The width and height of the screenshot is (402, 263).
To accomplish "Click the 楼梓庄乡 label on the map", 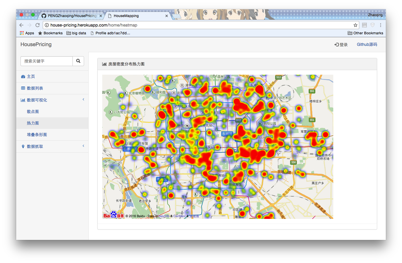I will [x=315, y=101].
